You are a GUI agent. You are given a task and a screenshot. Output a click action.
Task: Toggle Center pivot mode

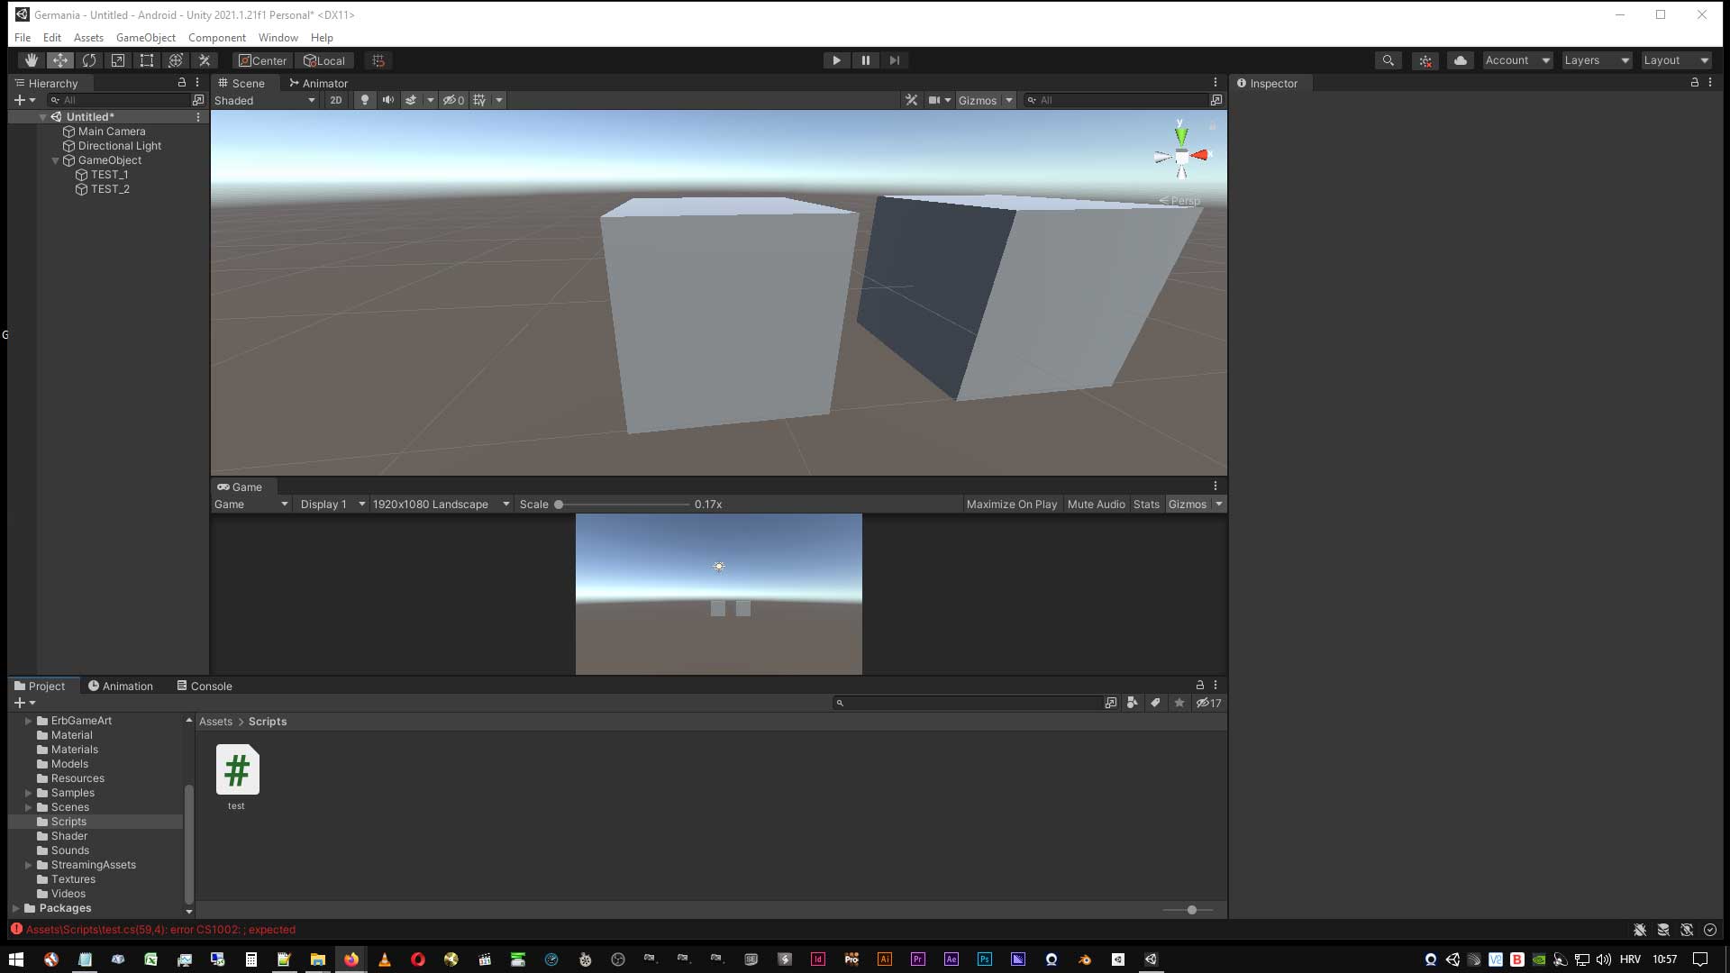(261, 60)
